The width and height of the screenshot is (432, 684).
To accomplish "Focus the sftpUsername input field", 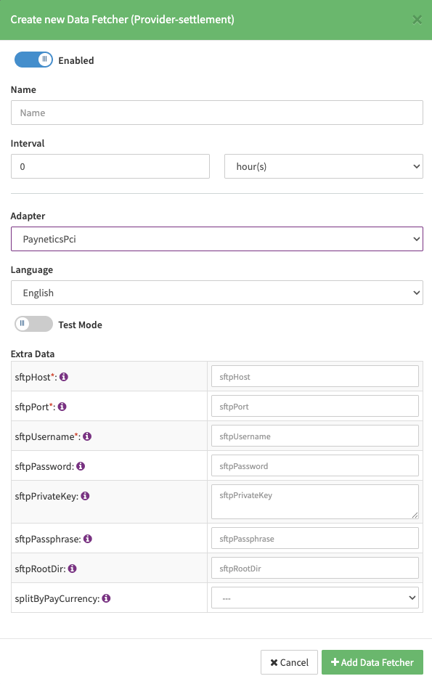I will pyautogui.click(x=315, y=436).
